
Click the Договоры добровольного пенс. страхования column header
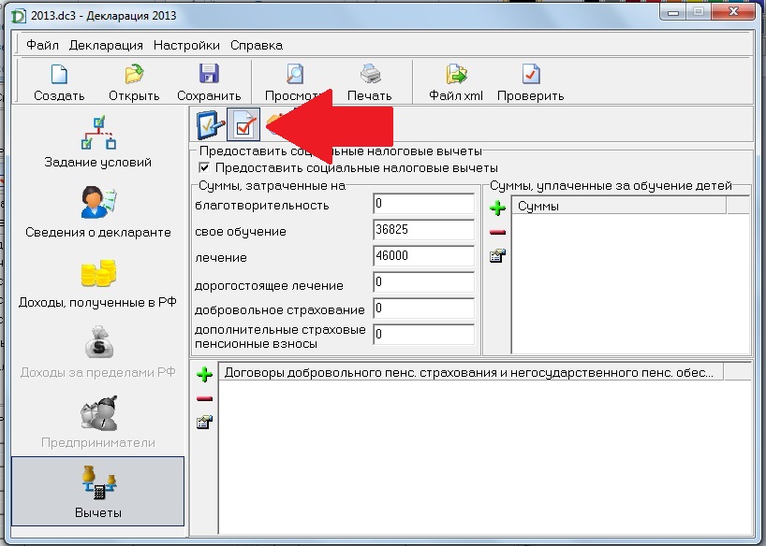click(x=471, y=373)
